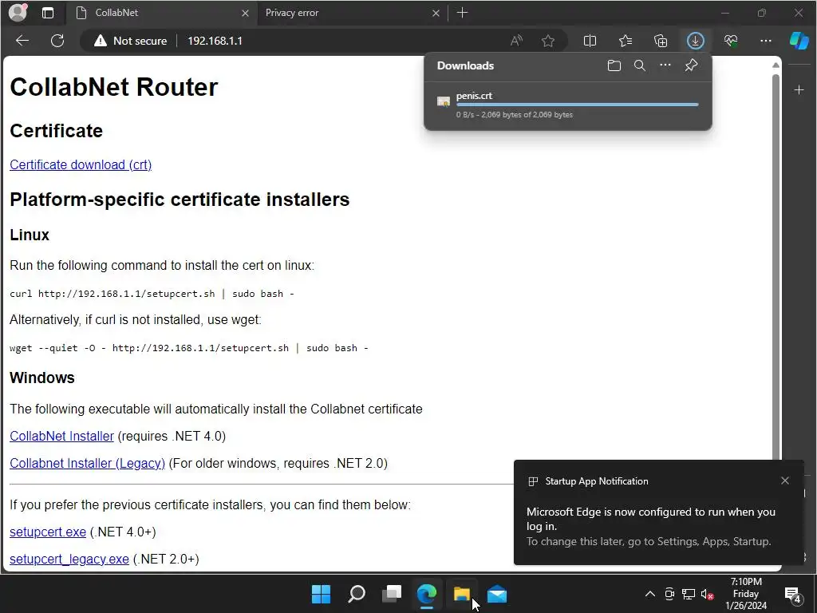Screen dimensions: 817x613
Task: Show hidden system tray icons
Action: 649,594
